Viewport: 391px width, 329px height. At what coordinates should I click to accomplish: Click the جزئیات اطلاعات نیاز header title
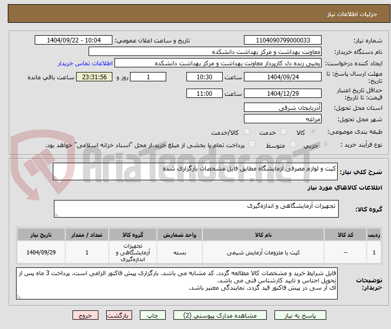[352, 14]
